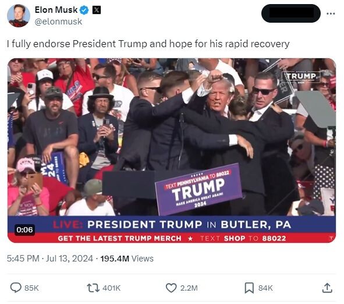This screenshot has height=304, width=344.
Task: Click the 0:06 video duration badge
Action: coord(24,230)
